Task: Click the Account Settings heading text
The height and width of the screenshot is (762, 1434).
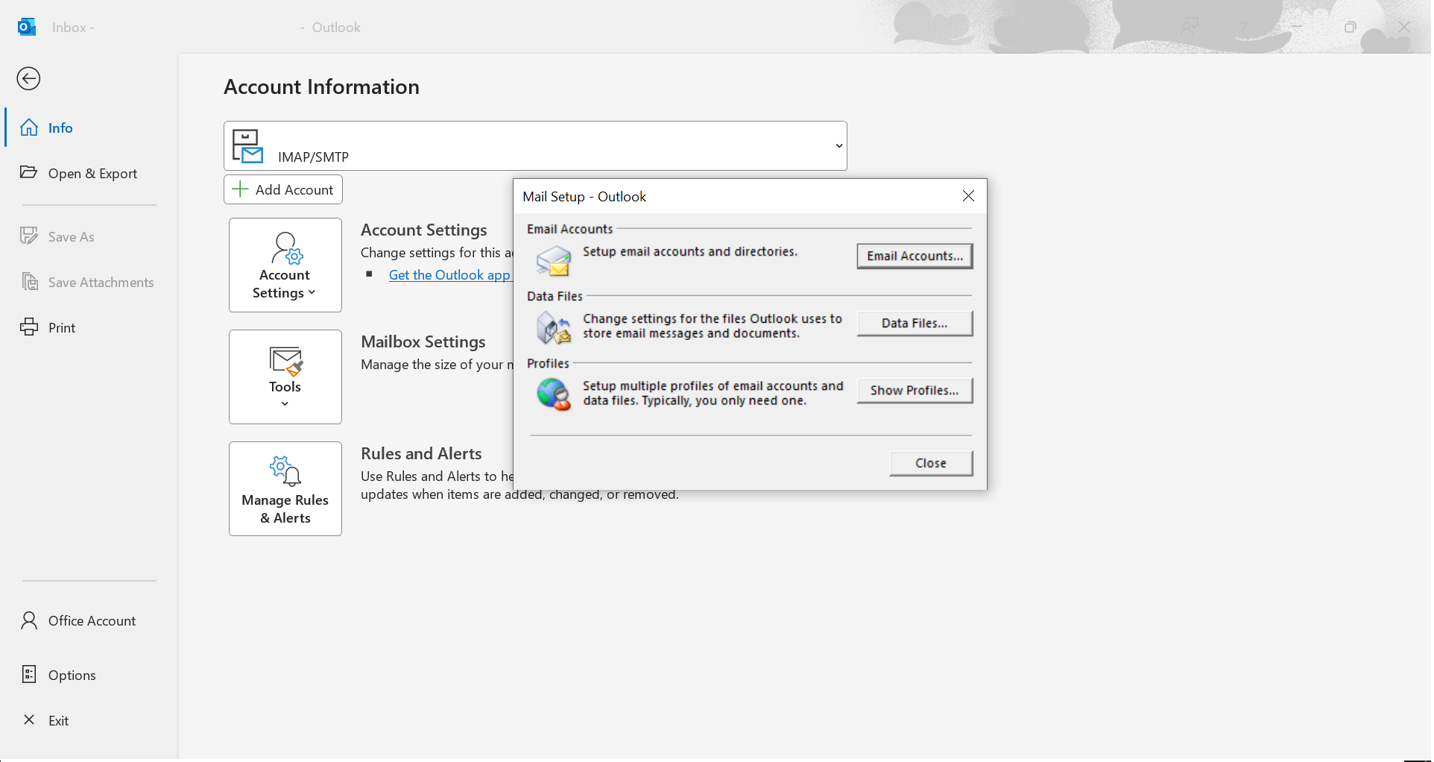Action: point(424,230)
